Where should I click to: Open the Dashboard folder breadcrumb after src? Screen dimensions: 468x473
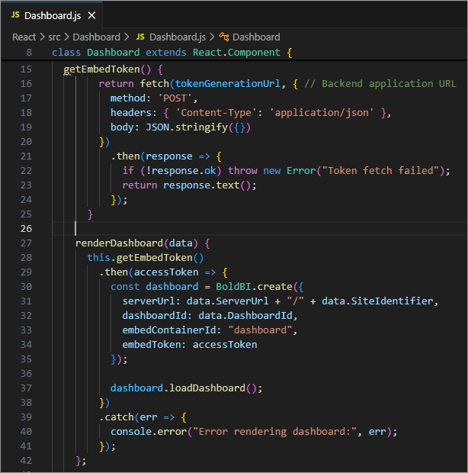97,37
